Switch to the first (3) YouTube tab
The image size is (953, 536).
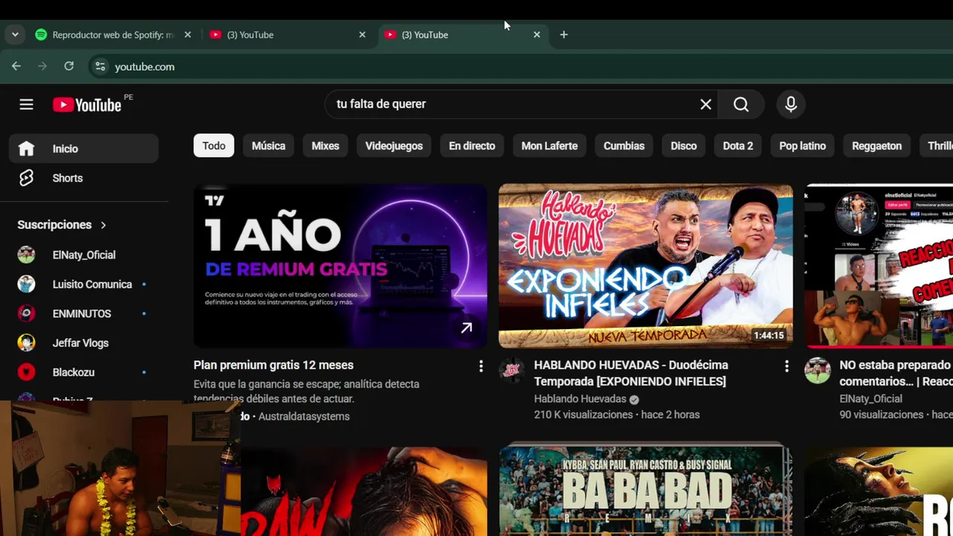pos(287,34)
